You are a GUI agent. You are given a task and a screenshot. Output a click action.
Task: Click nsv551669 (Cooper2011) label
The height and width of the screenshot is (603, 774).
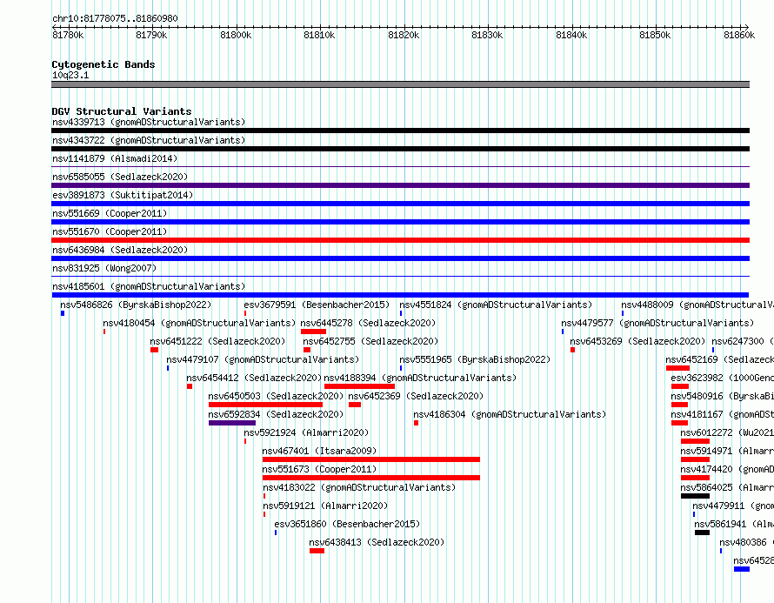coord(110,213)
